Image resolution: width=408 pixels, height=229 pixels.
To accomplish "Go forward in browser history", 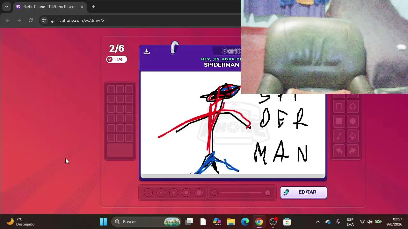I will coord(19,20).
